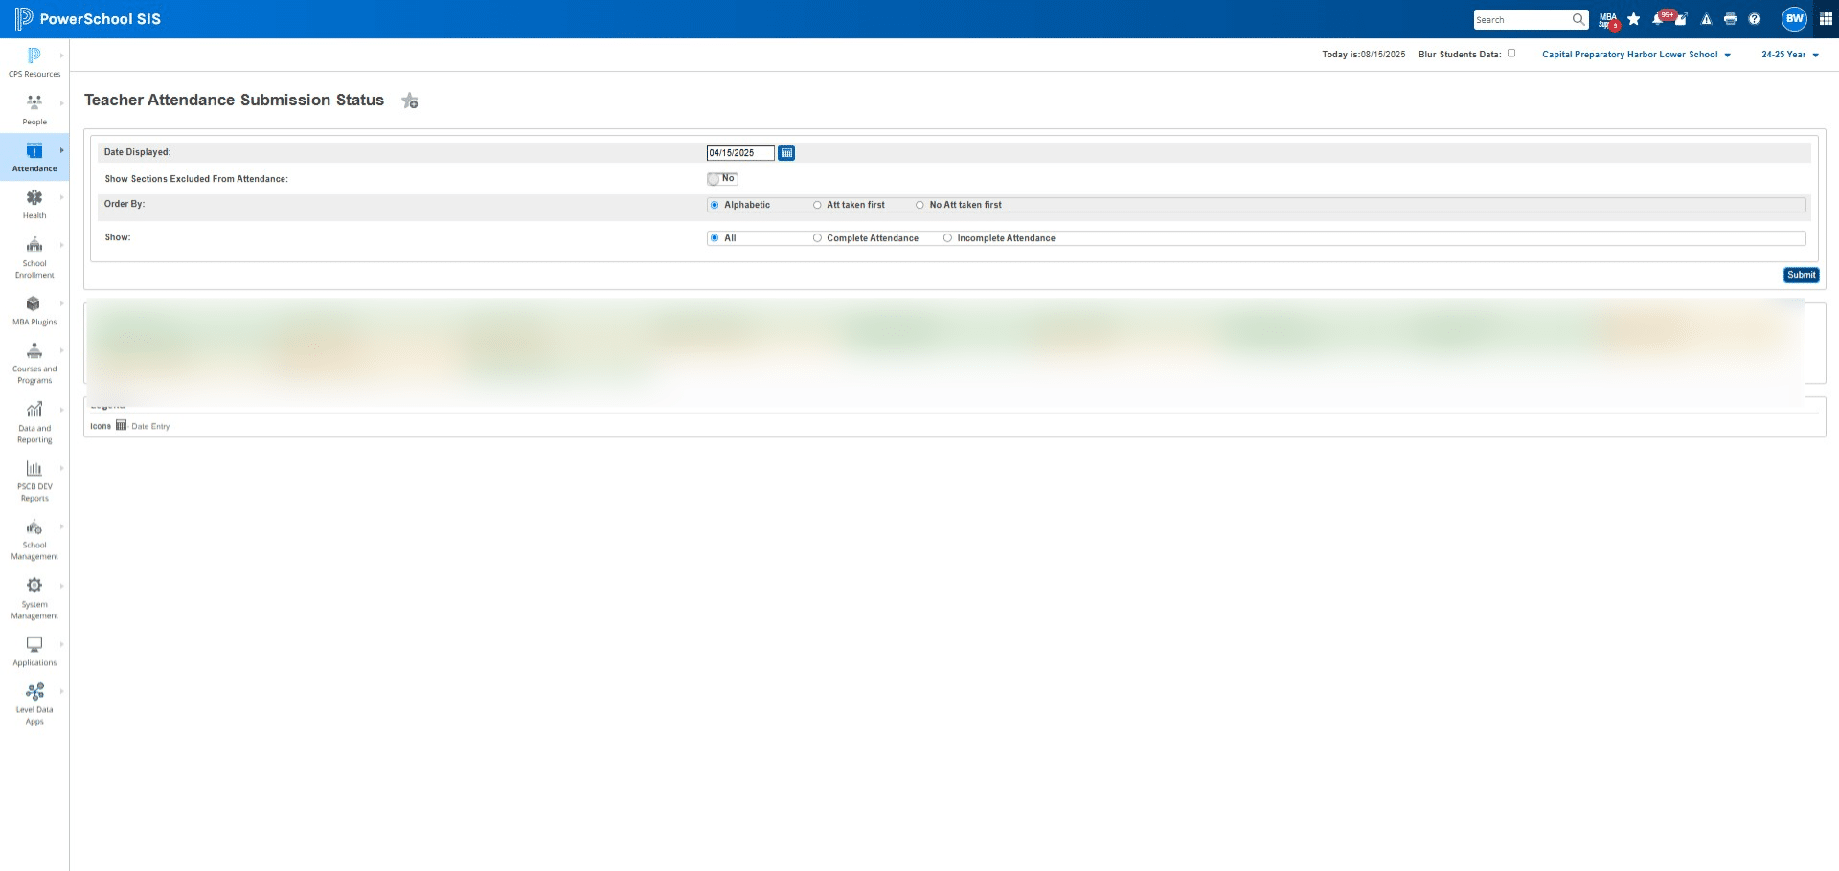Viewport: 1839px width, 871px height.
Task: Open the alerts warning triangle icon
Action: pyautogui.click(x=1706, y=19)
